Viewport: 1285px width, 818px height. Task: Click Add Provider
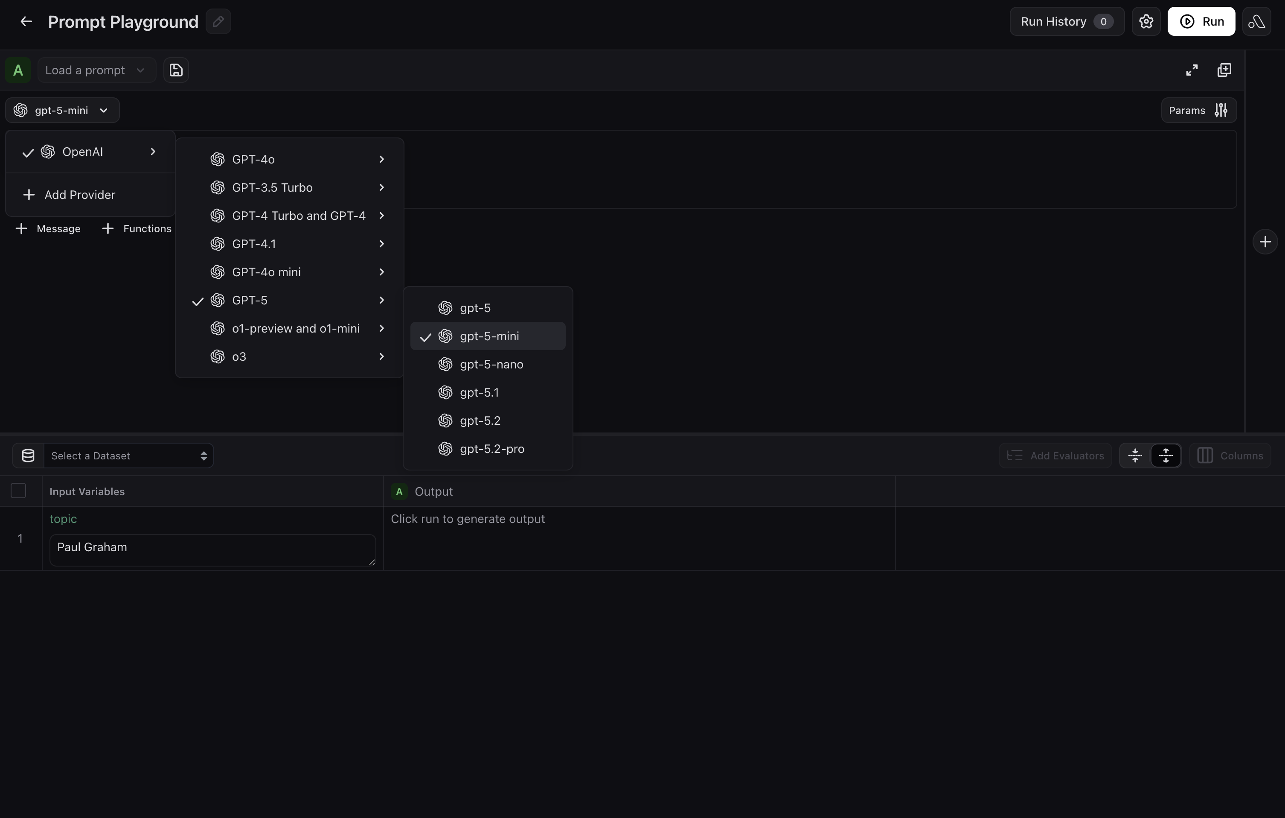tap(79, 195)
